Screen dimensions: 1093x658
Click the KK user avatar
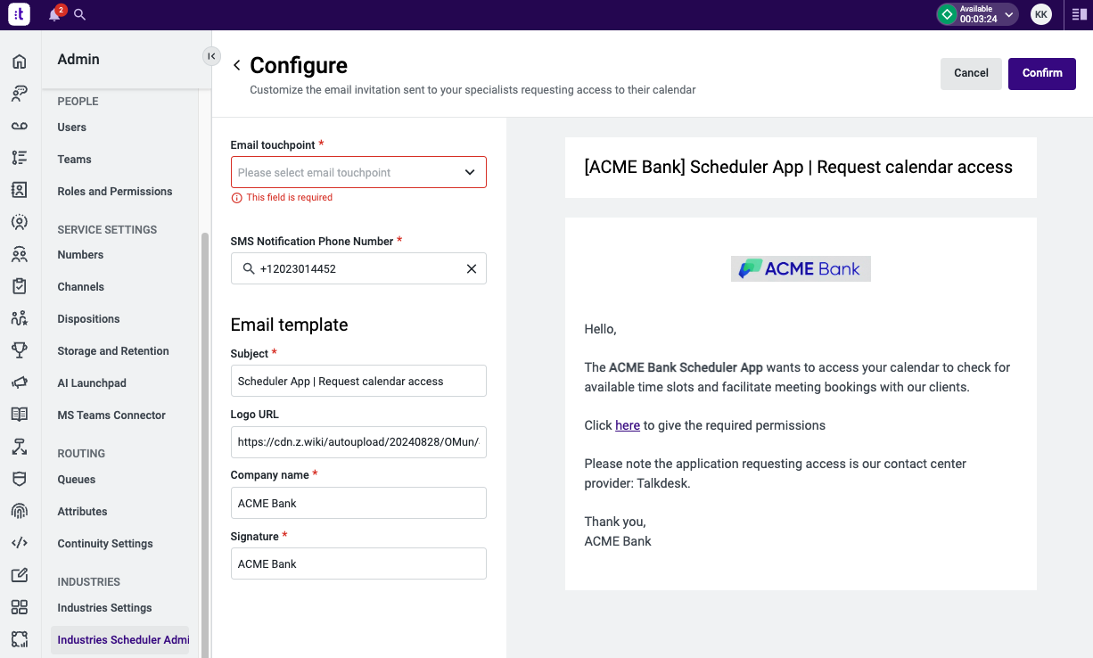[1040, 14]
